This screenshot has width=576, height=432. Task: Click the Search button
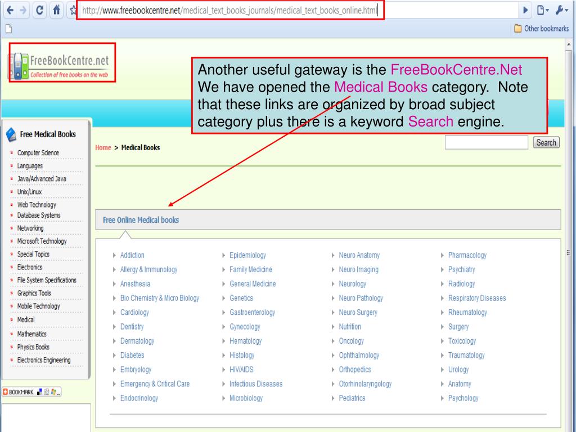(546, 143)
